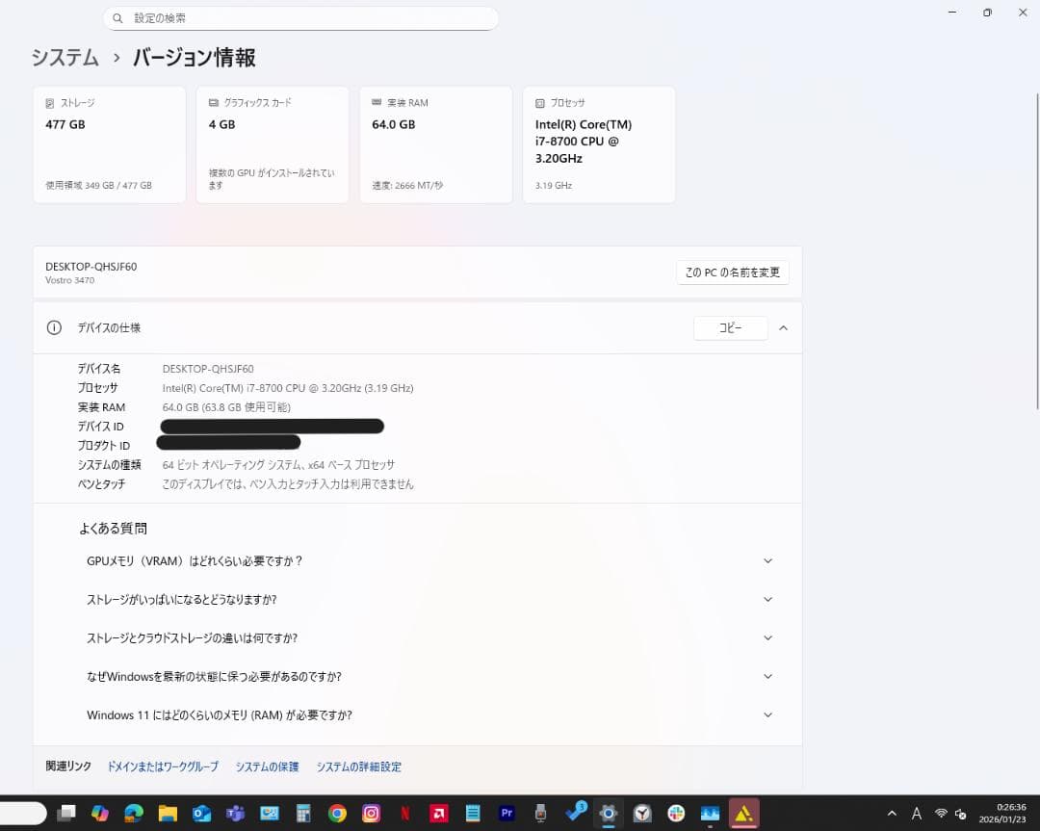Open Google Chrome from the taskbar
Viewport: 1040px width, 831px height.
[x=335, y=814]
